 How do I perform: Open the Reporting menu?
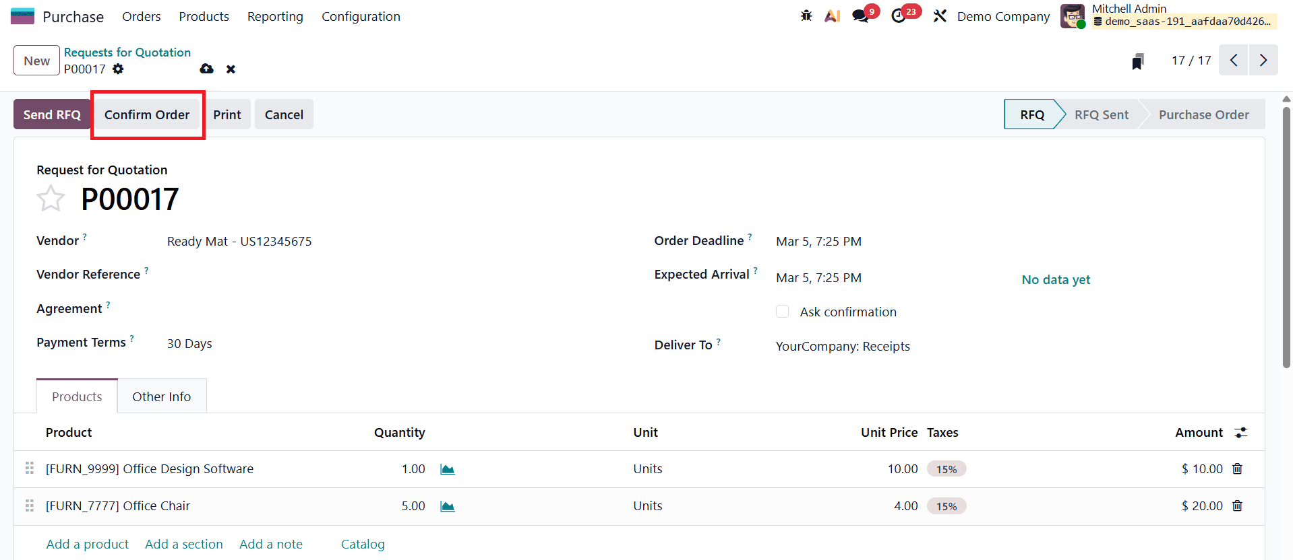point(275,17)
